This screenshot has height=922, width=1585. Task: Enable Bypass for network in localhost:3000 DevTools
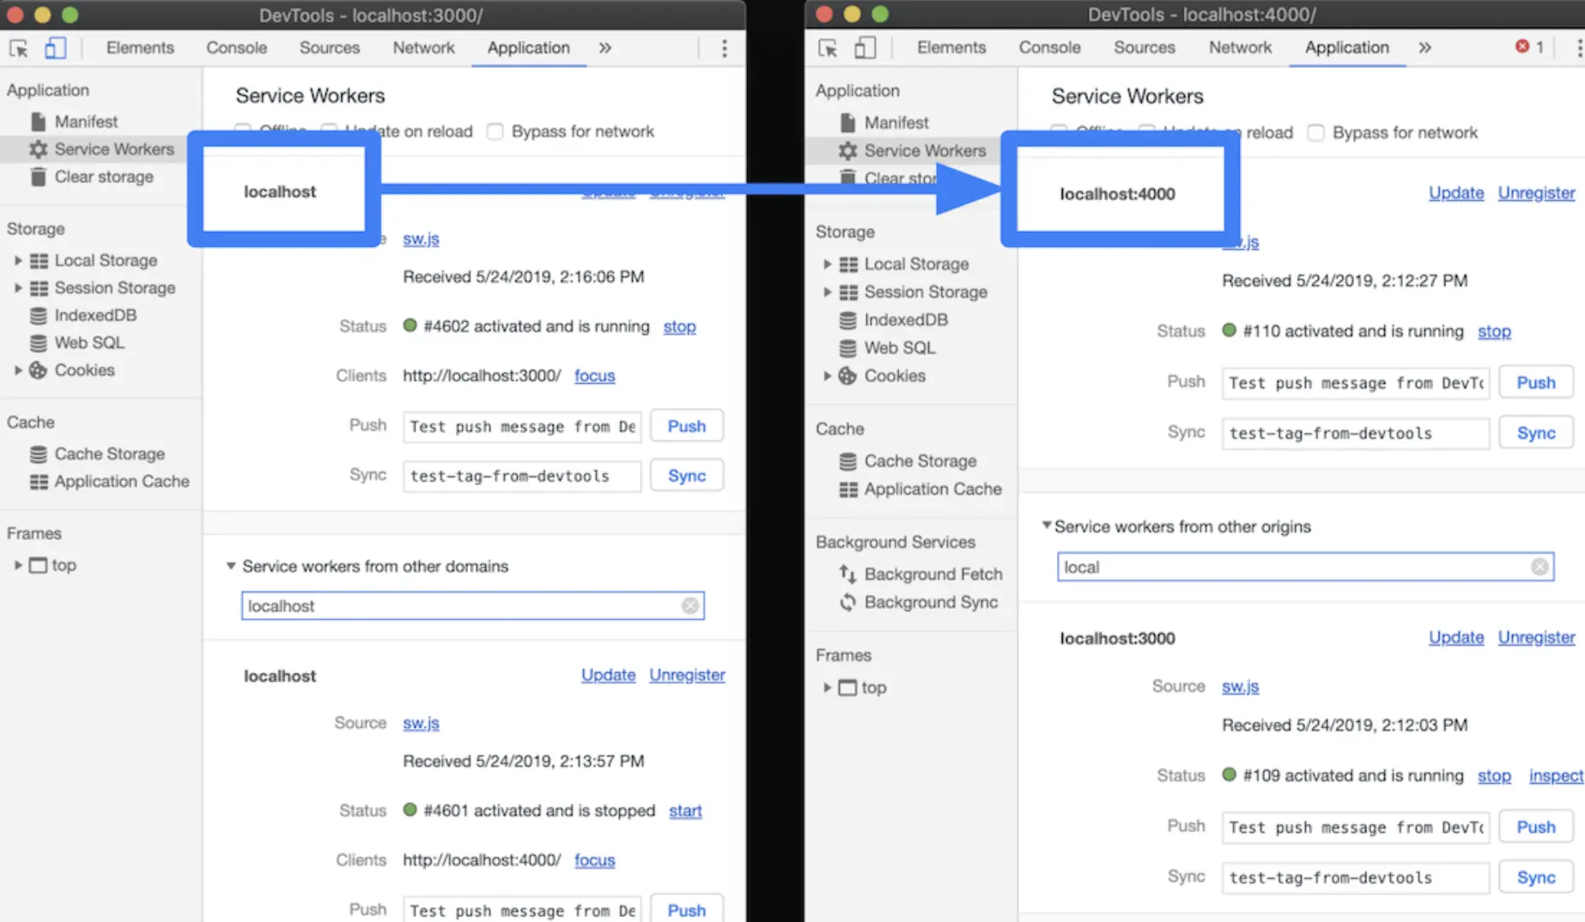tap(495, 131)
